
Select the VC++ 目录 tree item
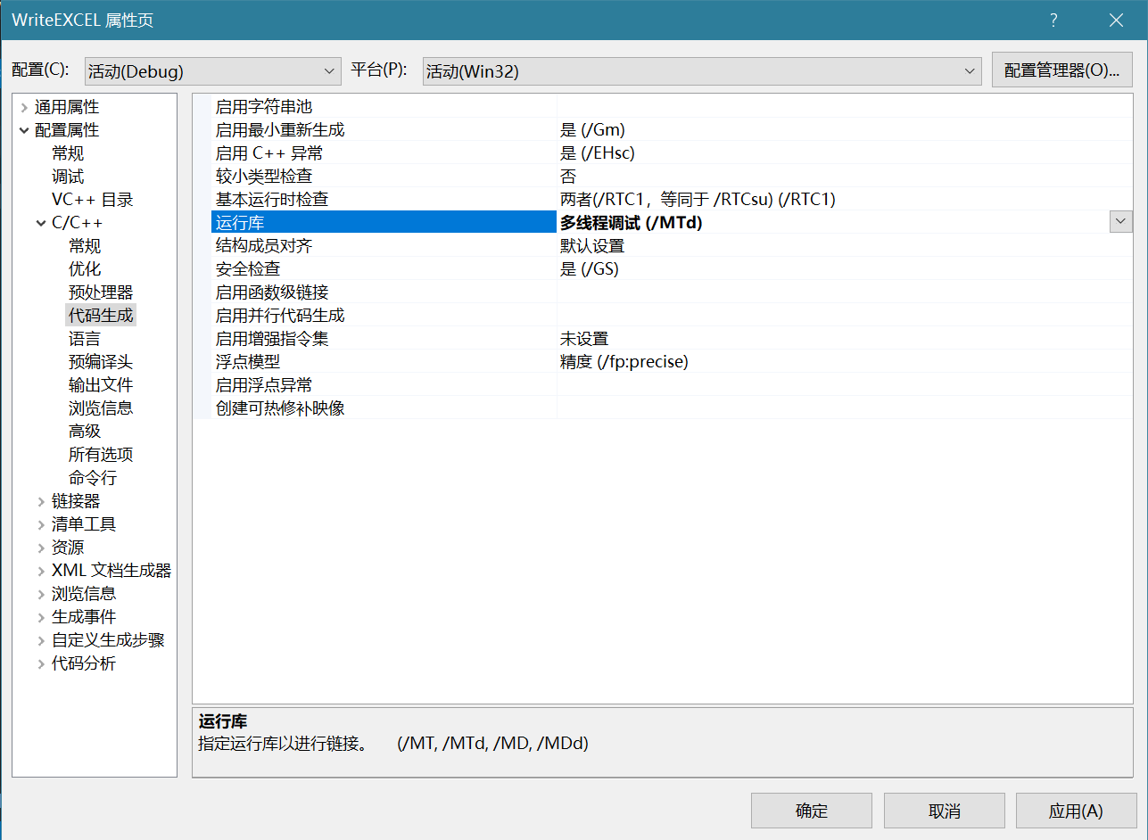[93, 200]
